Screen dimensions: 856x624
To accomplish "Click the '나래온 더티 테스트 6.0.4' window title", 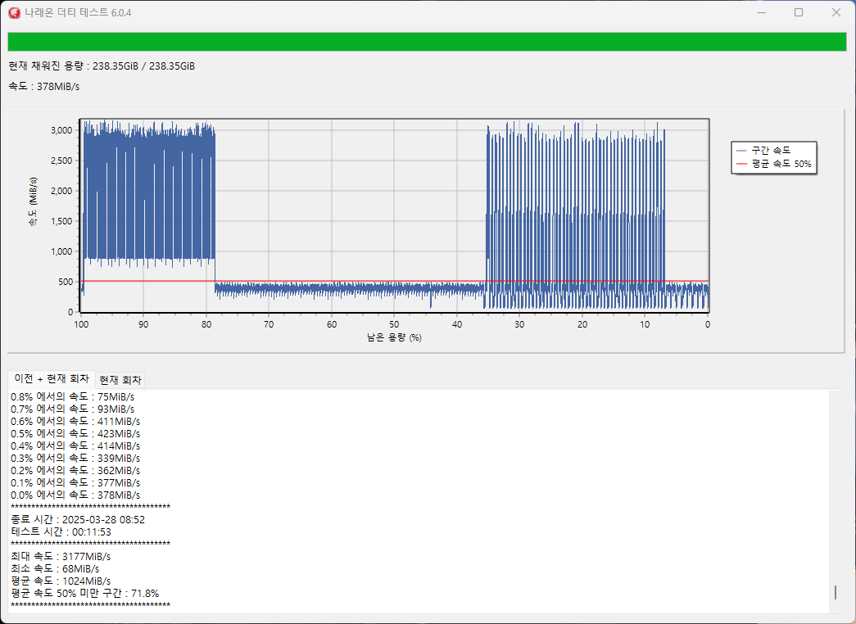I will (78, 12).
